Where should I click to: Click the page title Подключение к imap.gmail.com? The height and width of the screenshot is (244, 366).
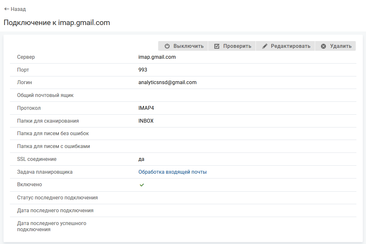57,22
